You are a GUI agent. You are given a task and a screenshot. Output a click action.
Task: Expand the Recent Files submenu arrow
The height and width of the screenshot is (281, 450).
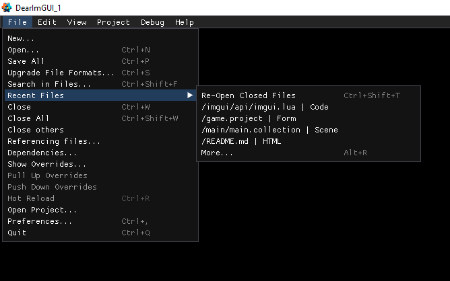[x=190, y=95]
